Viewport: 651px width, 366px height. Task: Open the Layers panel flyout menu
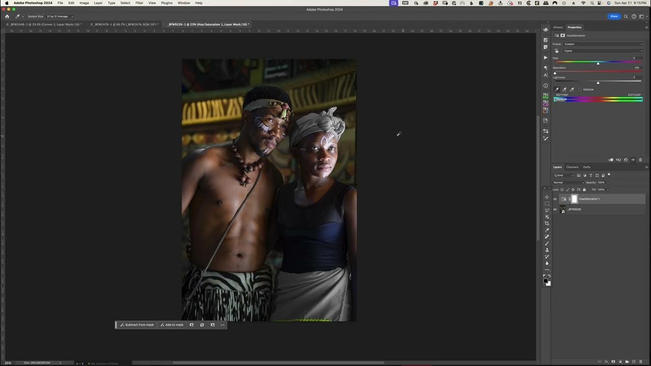646,167
